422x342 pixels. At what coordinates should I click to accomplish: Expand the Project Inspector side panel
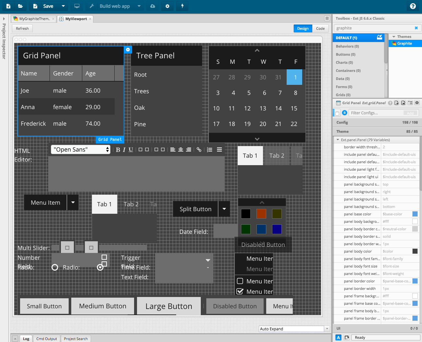[x=4, y=19]
